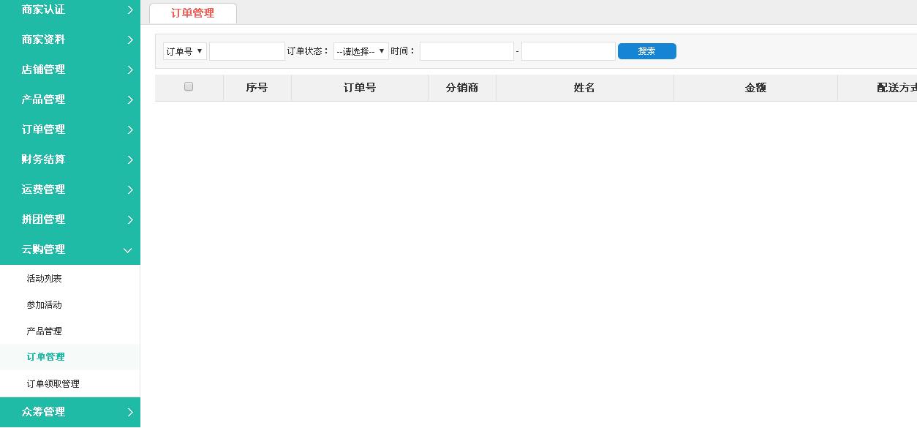Click the end time input field

pos(568,51)
